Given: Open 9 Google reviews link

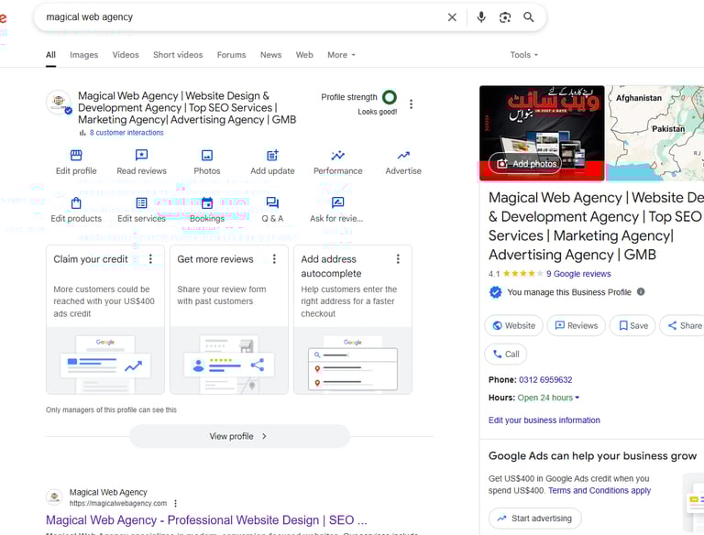Looking at the screenshot, I should coord(578,274).
